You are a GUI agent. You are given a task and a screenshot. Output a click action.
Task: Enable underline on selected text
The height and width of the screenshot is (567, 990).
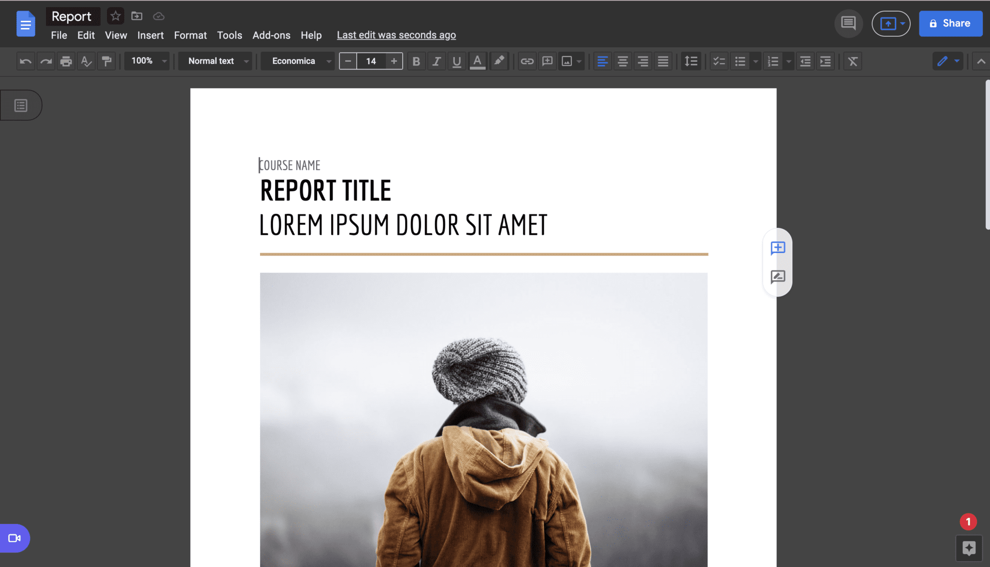coord(456,61)
